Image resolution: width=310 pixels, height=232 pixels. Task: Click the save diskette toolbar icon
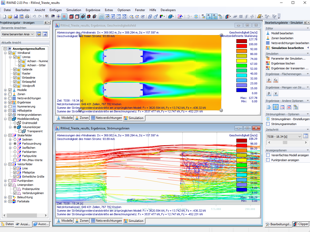[x=16, y=16]
